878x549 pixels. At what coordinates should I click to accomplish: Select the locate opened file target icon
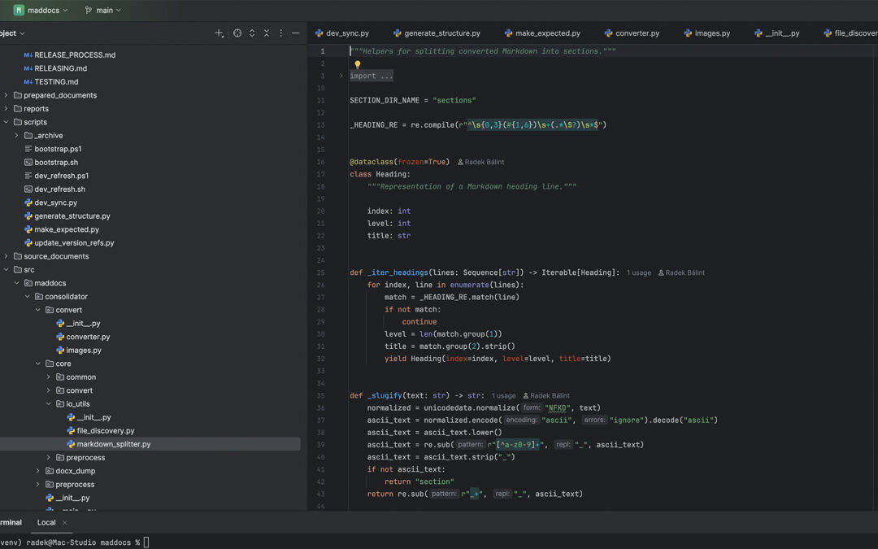pyautogui.click(x=237, y=33)
